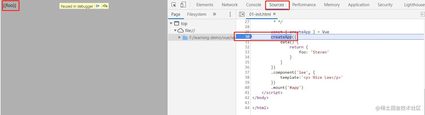
Task: Click the </html> closing tag line
Action: pos(260,108)
